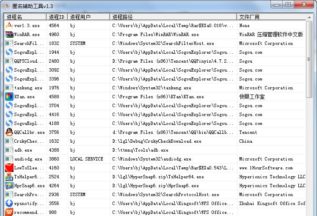Click path C:\Windows\System32\audiodg.exe
The width and height of the screenshot is (317, 216).
coord(152,159)
